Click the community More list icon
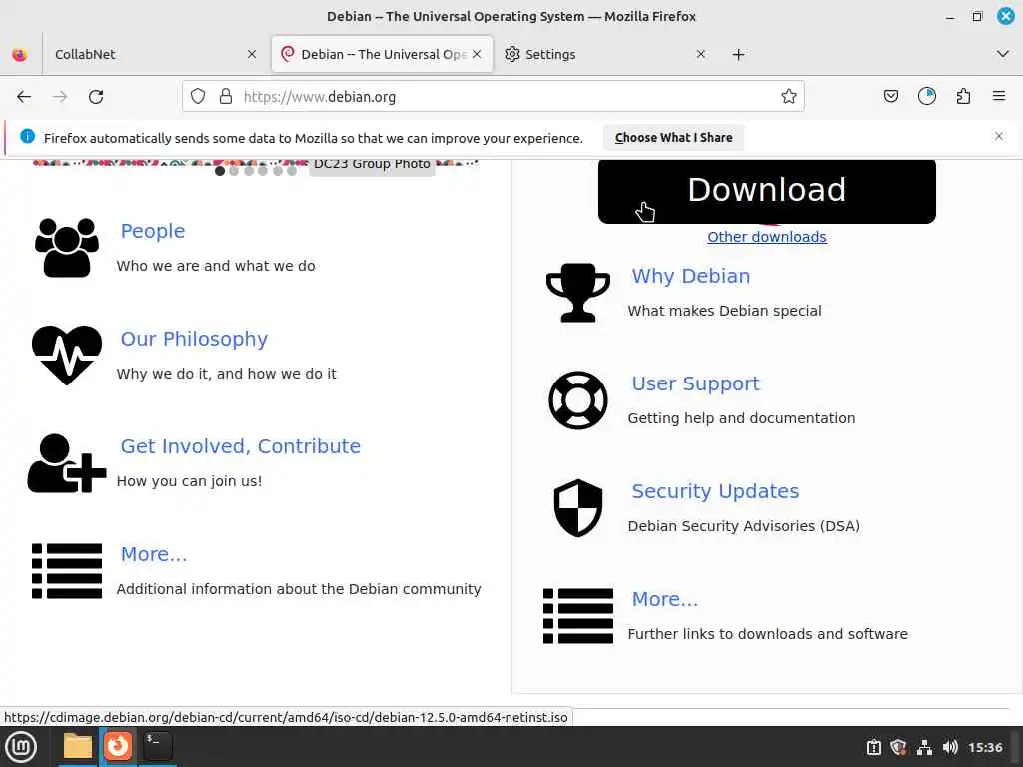The height and width of the screenshot is (767, 1023). coord(67,570)
